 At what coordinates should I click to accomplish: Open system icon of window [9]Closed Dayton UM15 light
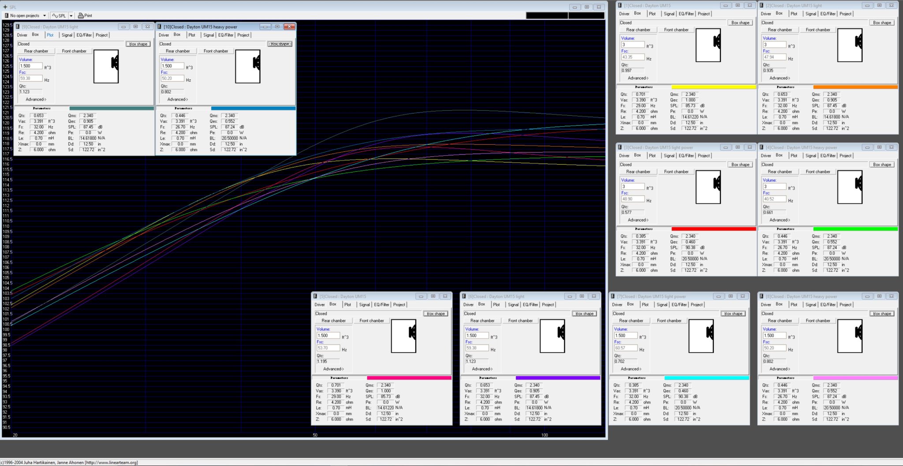point(18,26)
